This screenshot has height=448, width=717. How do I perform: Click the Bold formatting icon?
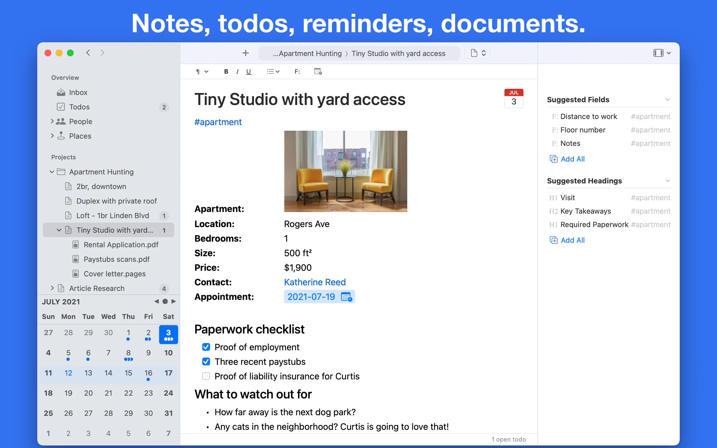click(226, 71)
